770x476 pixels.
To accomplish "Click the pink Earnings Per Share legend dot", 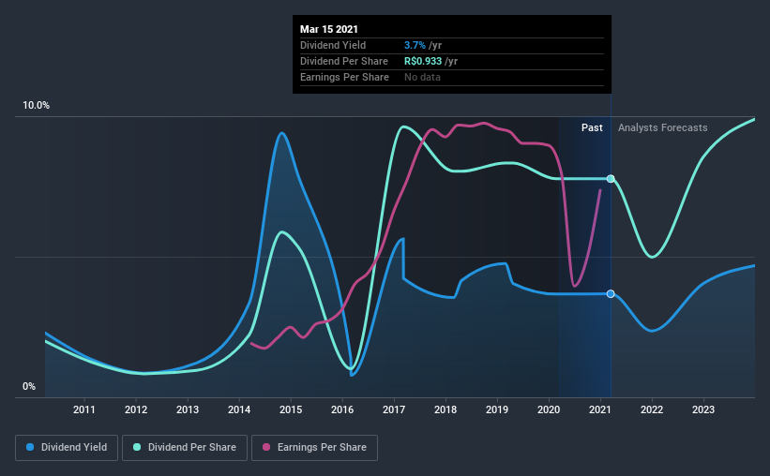I will point(266,447).
